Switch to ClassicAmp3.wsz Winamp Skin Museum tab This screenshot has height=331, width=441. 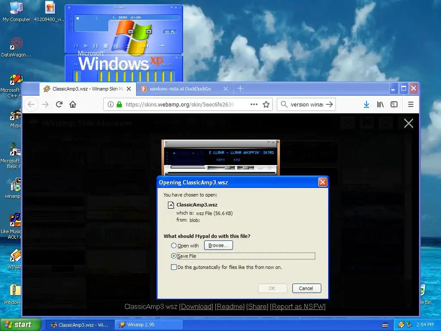[87, 89]
